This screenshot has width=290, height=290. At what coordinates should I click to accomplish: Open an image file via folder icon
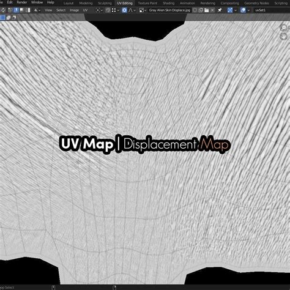(x=207, y=10)
